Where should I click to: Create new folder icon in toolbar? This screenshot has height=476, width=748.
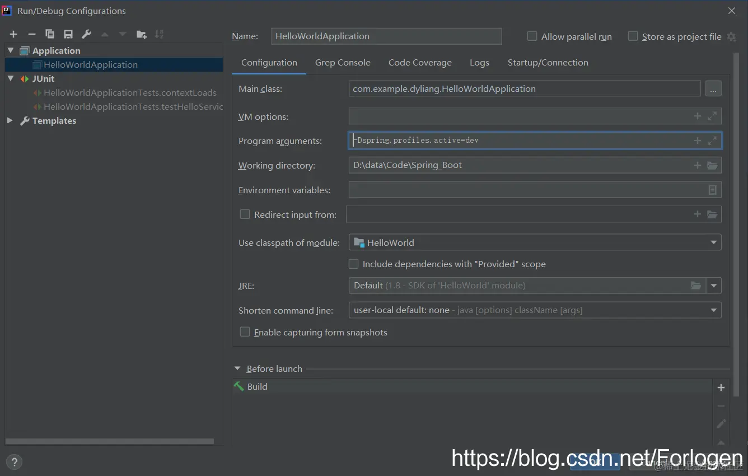(x=141, y=35)
